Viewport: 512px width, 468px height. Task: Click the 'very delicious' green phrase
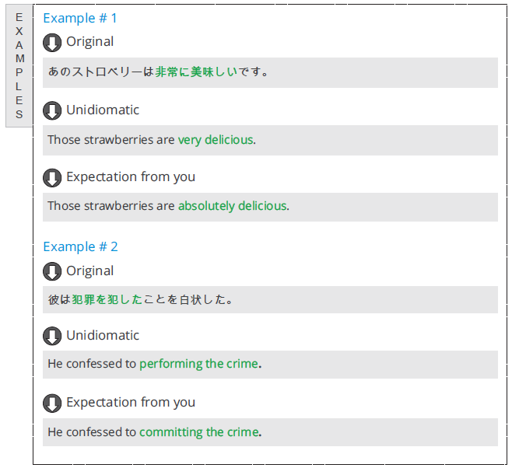tap(216, 140)
